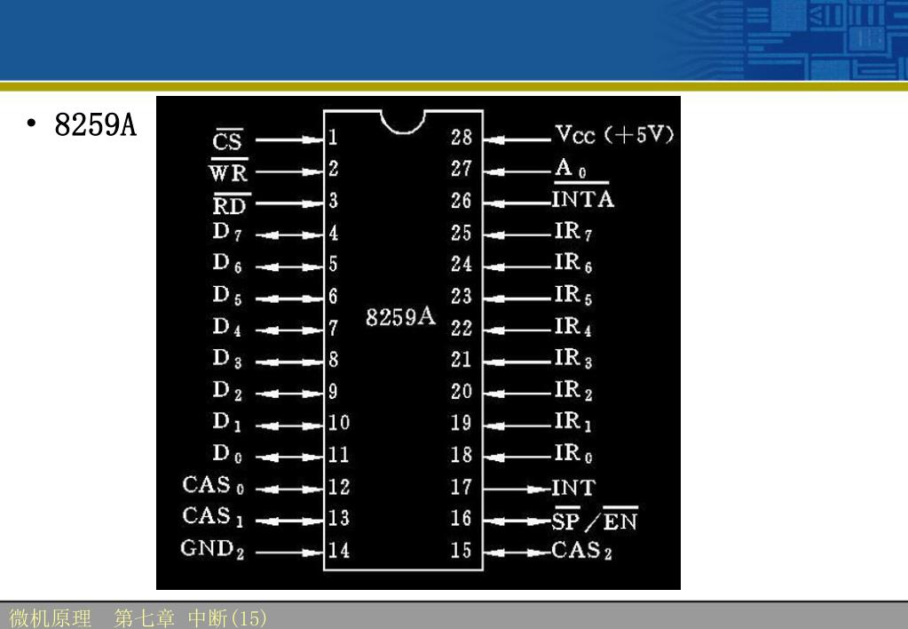The image size is (908, 629).
Task: Select the IR3 pin label
Action: point(573,359)
